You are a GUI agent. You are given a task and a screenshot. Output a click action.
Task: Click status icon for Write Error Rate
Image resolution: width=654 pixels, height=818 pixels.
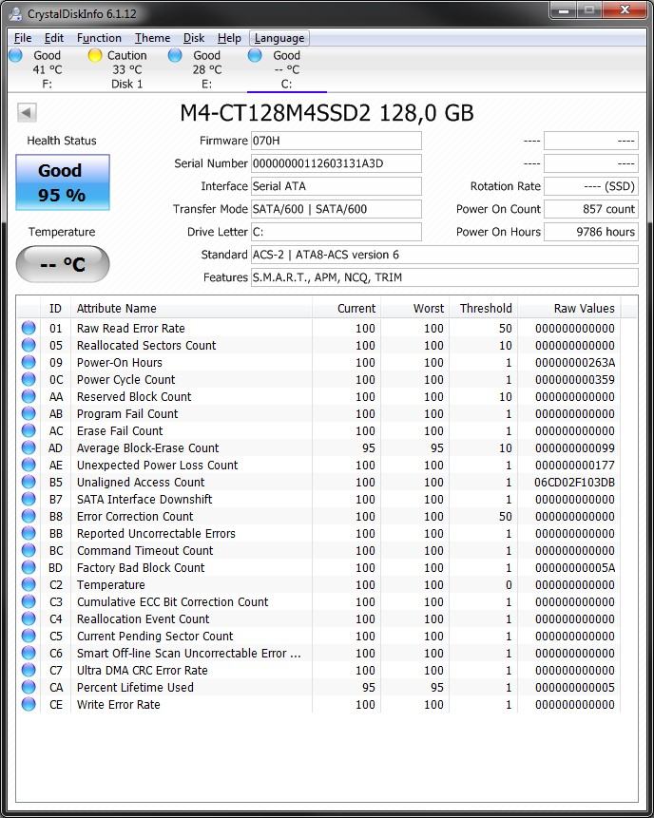click(x=29, y=704)
